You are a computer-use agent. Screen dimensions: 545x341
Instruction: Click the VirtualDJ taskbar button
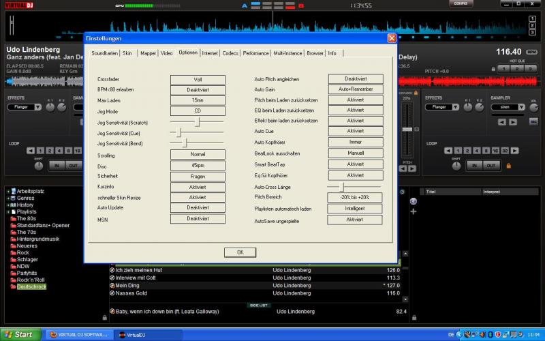149,335
